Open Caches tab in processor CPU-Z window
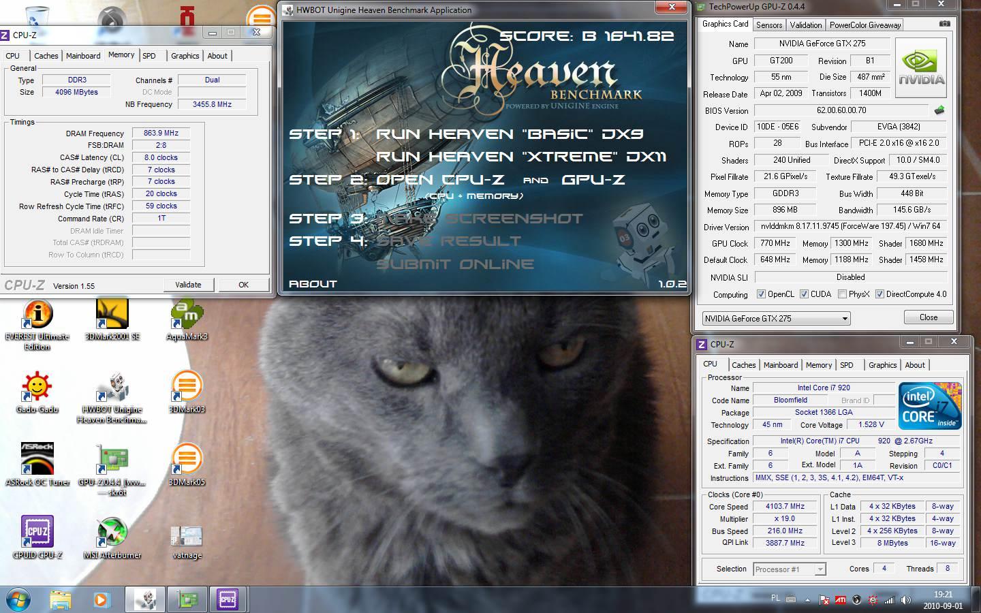 [744, 365]
